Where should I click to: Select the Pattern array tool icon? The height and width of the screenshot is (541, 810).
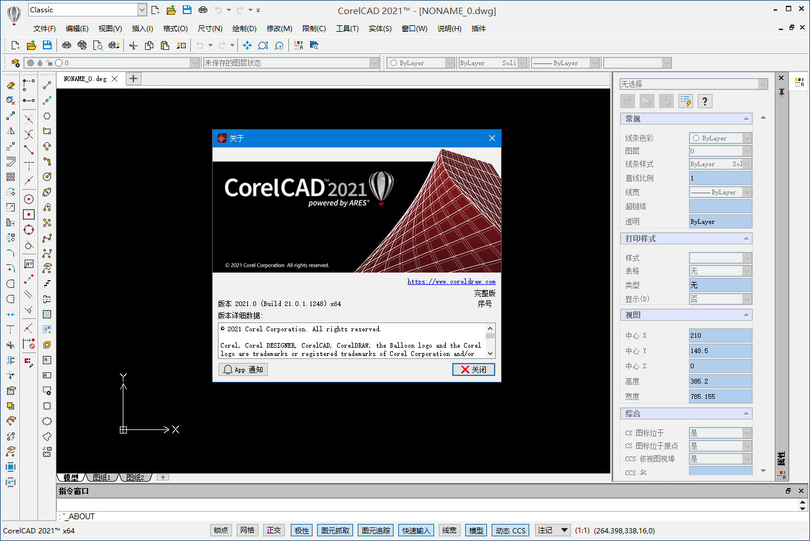11,177
